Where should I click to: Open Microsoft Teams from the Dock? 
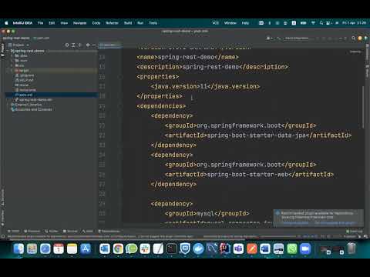238,249
